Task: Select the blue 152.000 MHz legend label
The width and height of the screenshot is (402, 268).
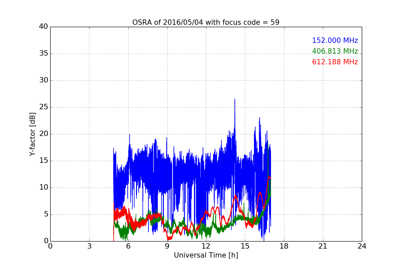Action: 335,41
